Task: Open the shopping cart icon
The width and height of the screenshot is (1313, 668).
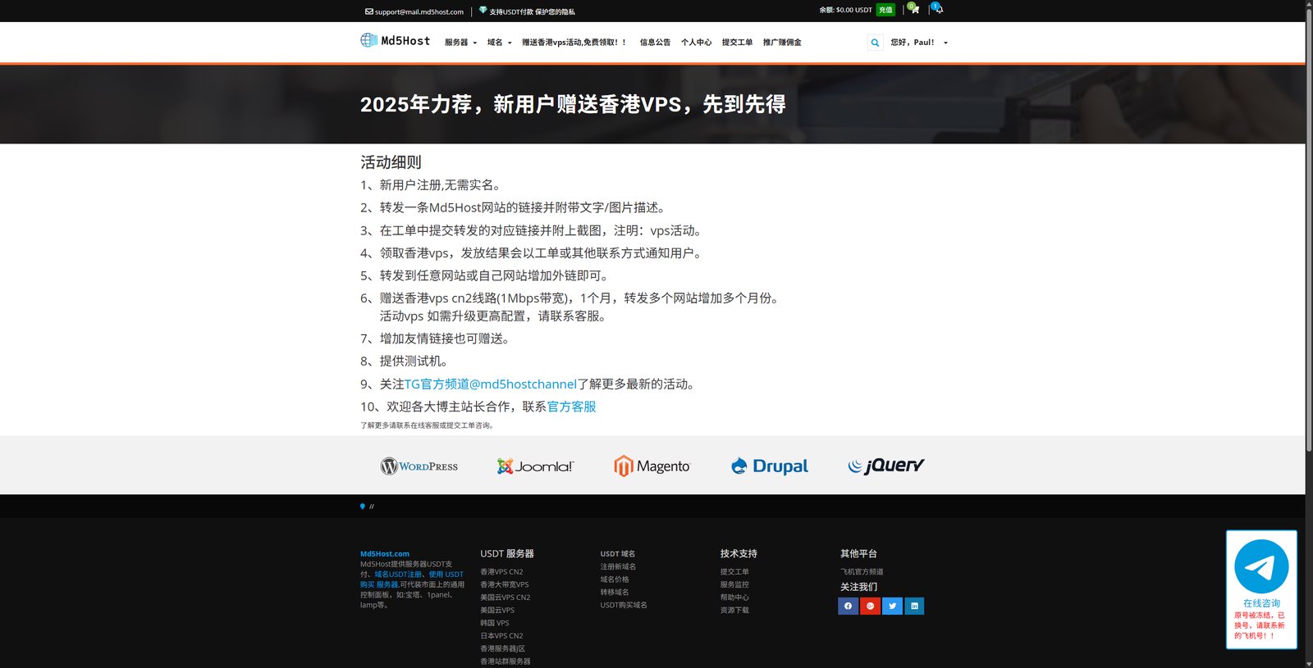Action: point(913,9)
